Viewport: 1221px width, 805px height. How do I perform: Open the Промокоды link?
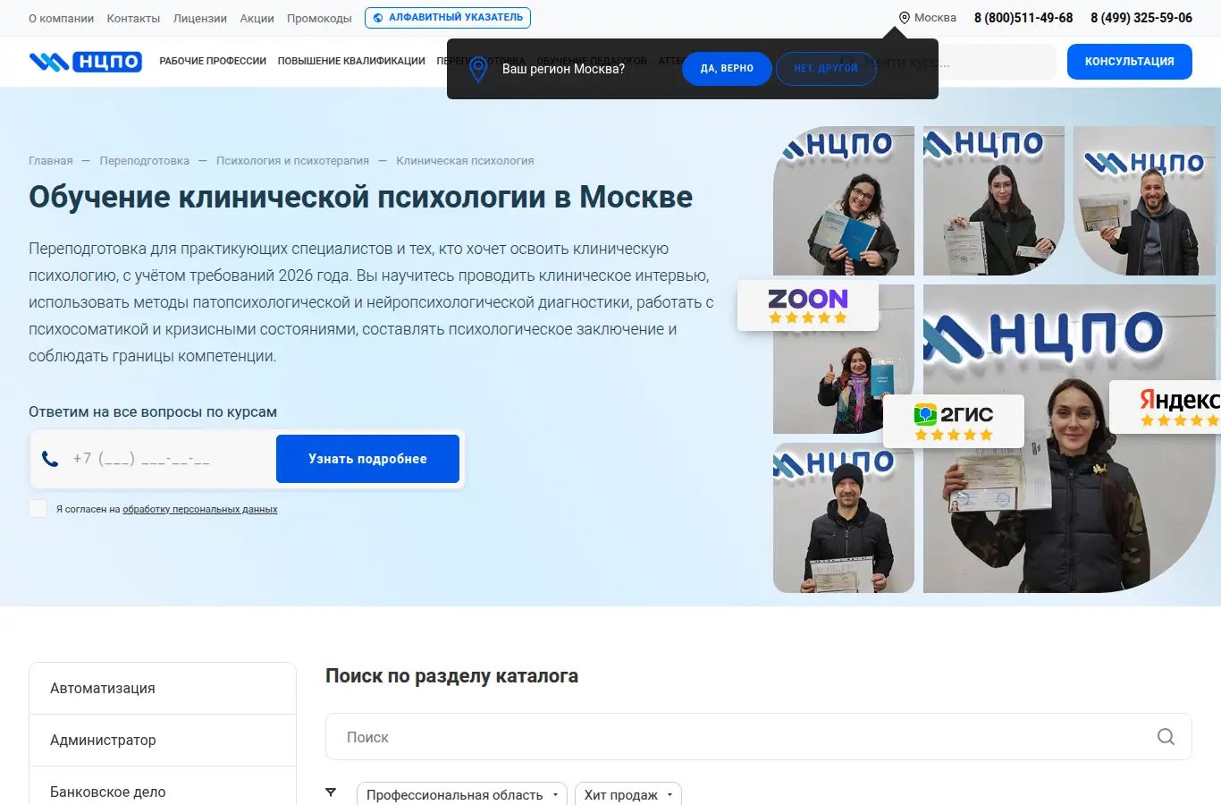point(319,18)
